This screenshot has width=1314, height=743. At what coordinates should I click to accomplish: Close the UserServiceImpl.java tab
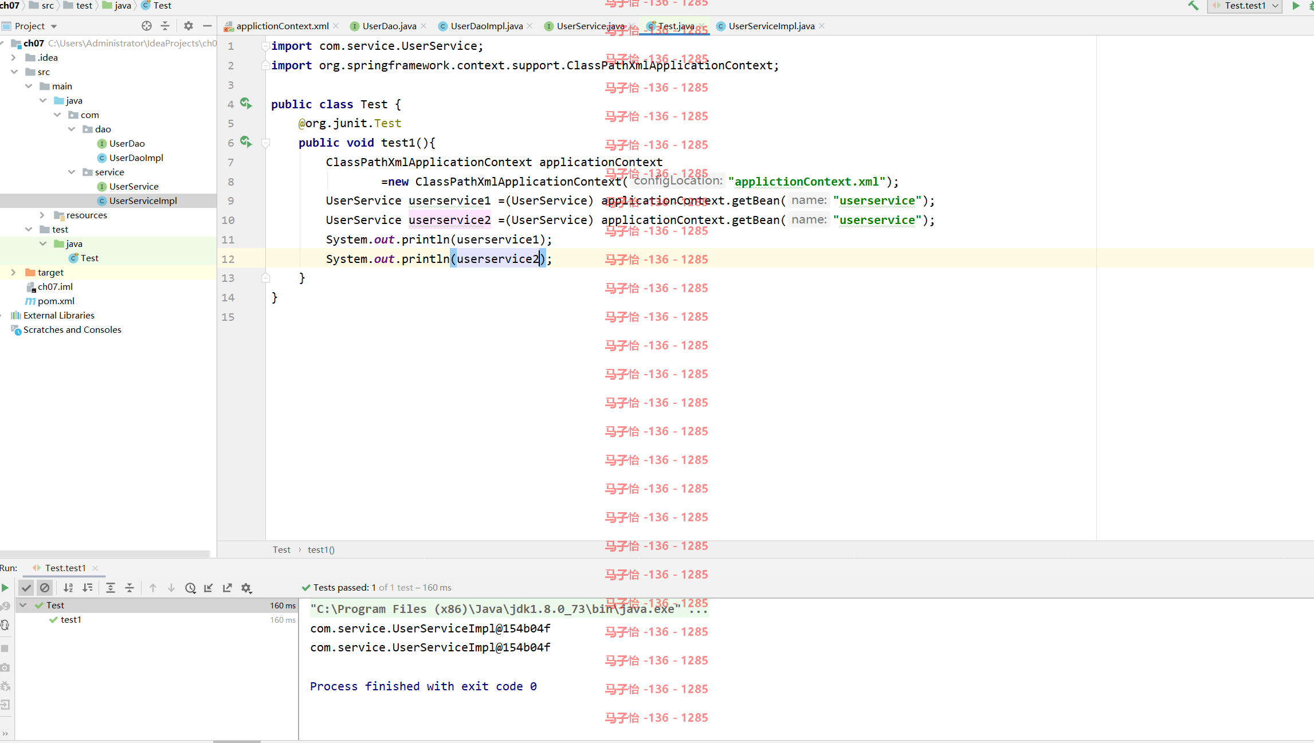pyautogui.click(x=822, y=26)
